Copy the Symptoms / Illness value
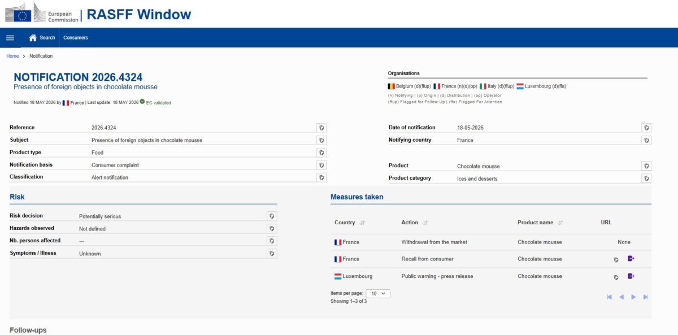This screenshot has height=335, width=678. 272,253
